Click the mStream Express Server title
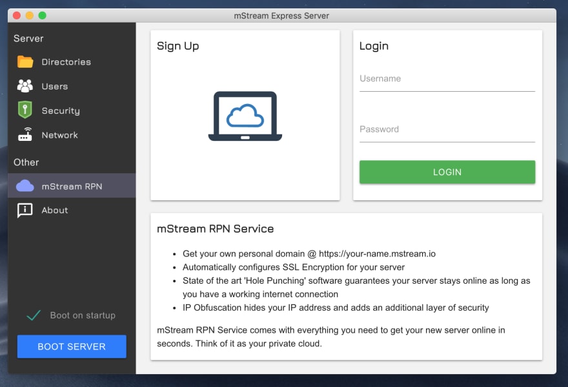568x387 pixels. pyautogui.click(x=281, y=16)
